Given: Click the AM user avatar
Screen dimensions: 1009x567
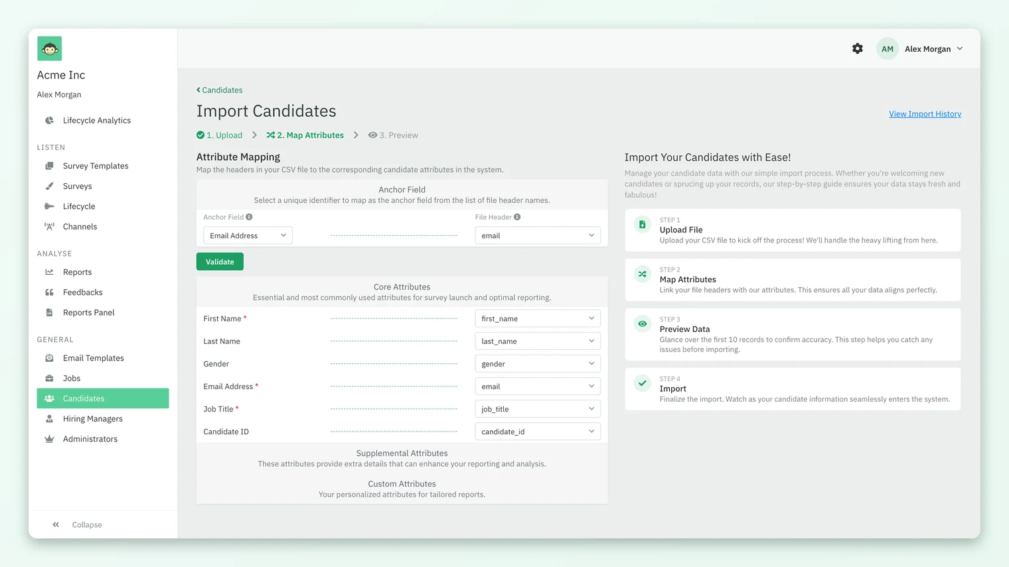Looking at the screenshot, I should click(x=887, y=48).
